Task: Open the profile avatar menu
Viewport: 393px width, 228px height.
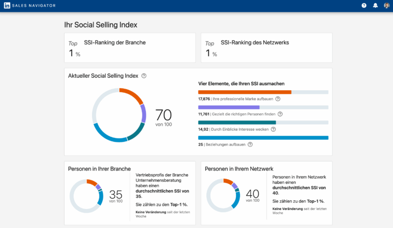Action: 386,5
